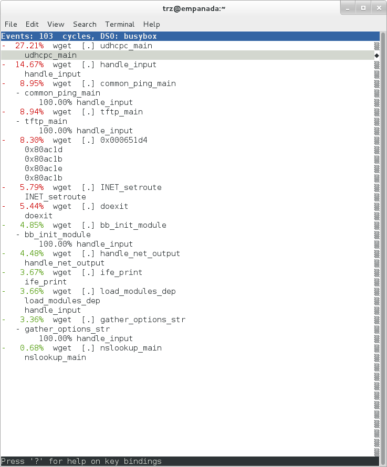Click the perf scrollbar track near bottom

(x=376, y=441)
